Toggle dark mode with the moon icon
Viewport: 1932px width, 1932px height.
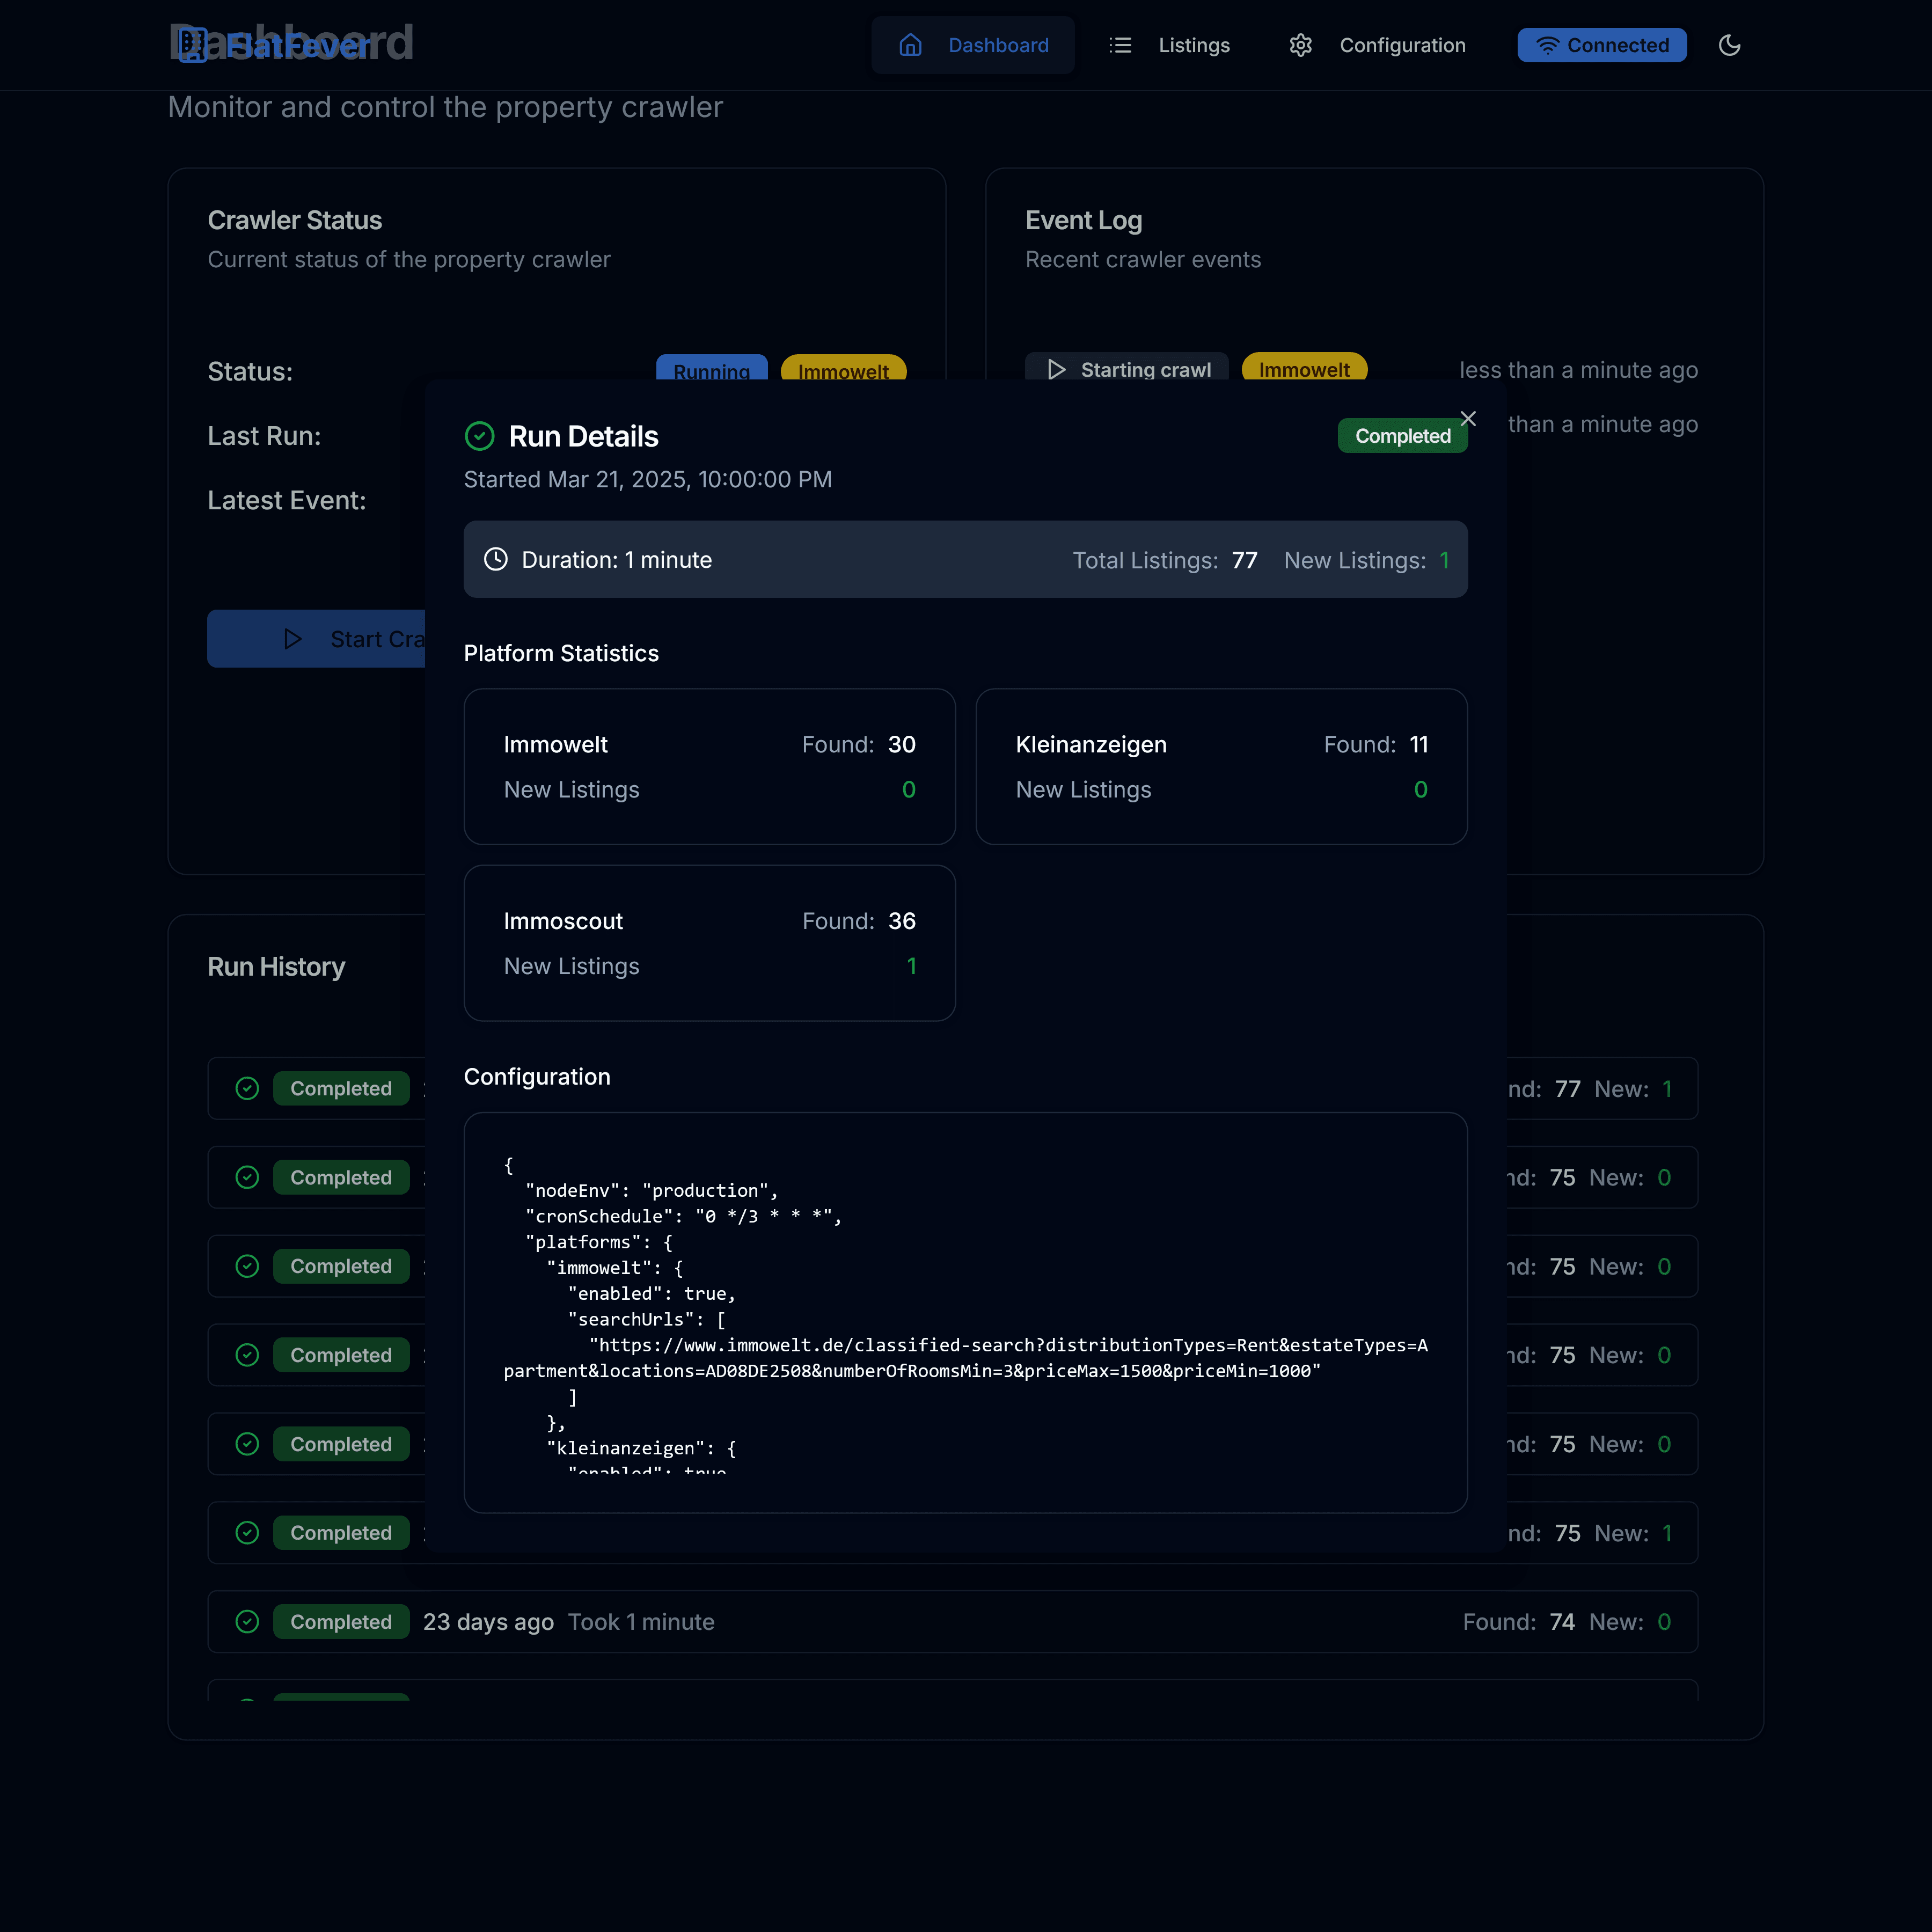click(1730, 45)
